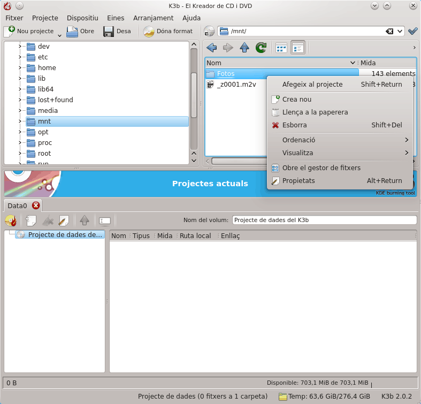This screenshot has height=404, width=421.
Task: Select Afegeix al projecte from context menu
Action: (312, 84)
